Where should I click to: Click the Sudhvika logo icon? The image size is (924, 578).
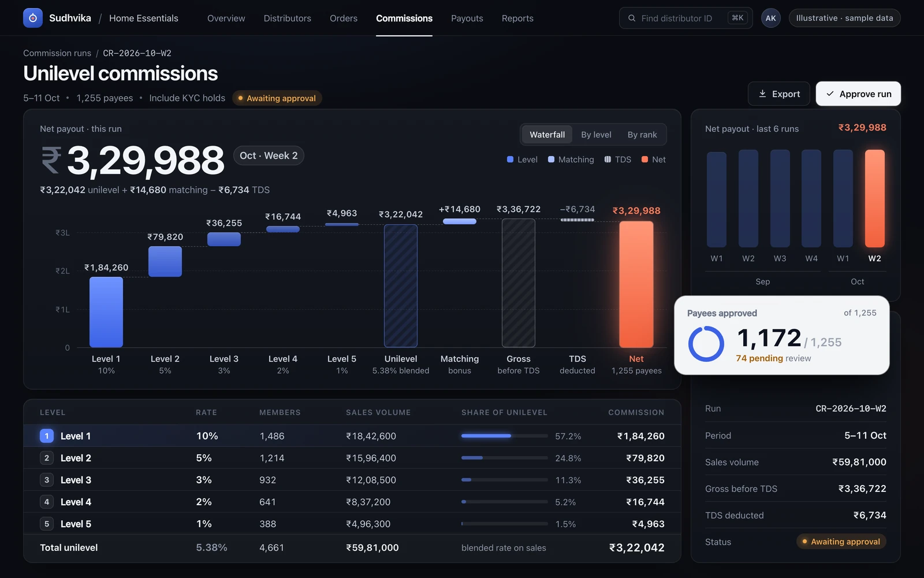pyautogui.click(x=33, y=18)
